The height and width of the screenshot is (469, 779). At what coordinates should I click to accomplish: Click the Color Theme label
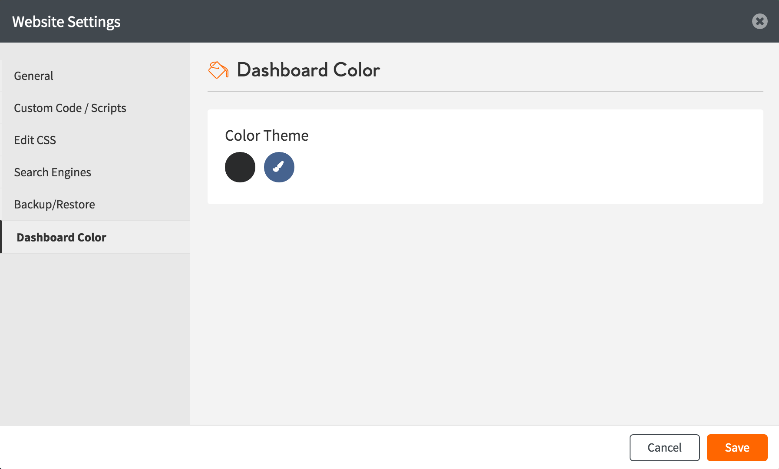click(x=267, y=135)
